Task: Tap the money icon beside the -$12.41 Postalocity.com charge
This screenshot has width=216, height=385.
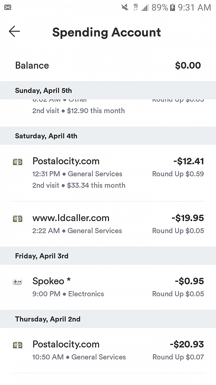Action: [18, 162]
